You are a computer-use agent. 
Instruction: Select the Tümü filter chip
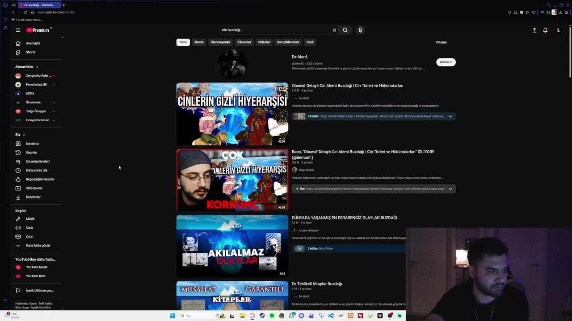(183, 42)
